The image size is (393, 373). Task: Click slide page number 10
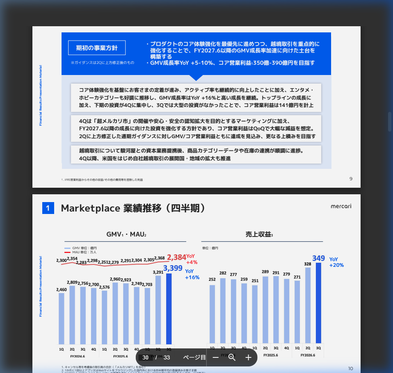350,368
